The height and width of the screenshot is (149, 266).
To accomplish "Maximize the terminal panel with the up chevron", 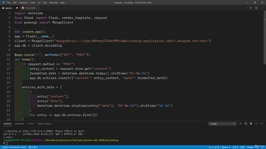I will tap(256, 124).
